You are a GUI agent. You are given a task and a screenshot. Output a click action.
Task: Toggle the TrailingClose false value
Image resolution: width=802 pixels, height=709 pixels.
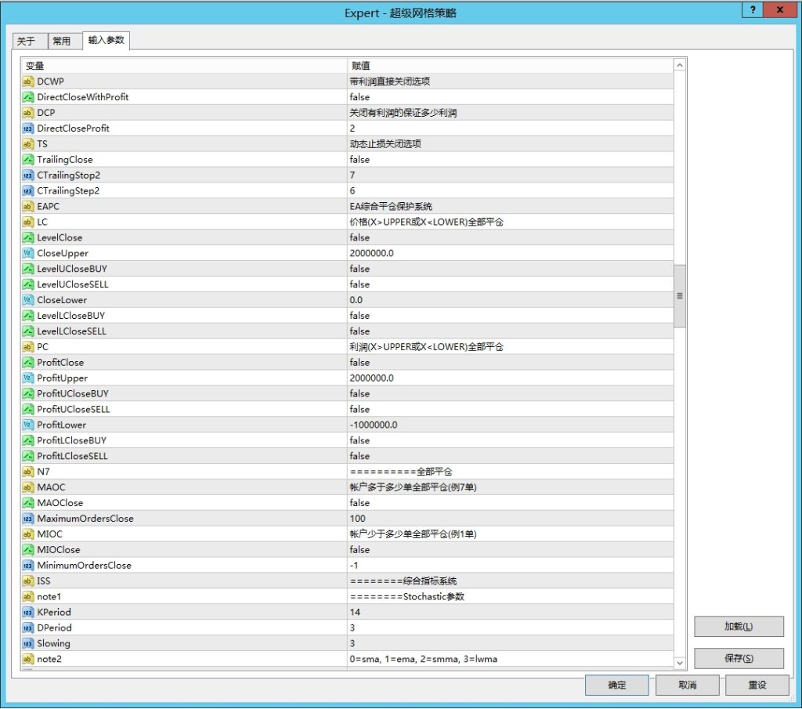pos(360,160)
